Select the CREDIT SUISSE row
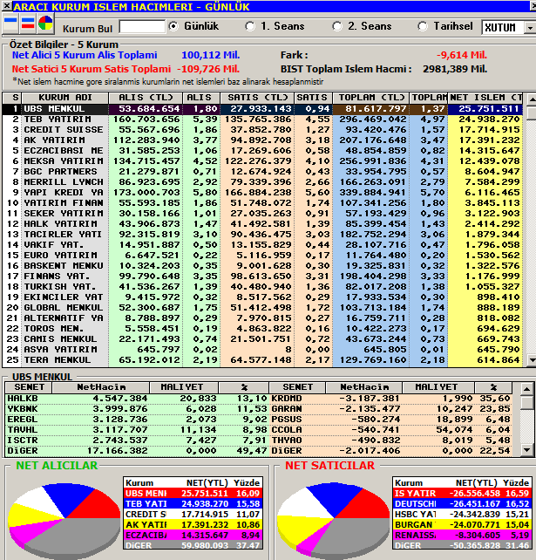Screen dimensions: 536x560 pyautogui.click(x=262, y=130)
